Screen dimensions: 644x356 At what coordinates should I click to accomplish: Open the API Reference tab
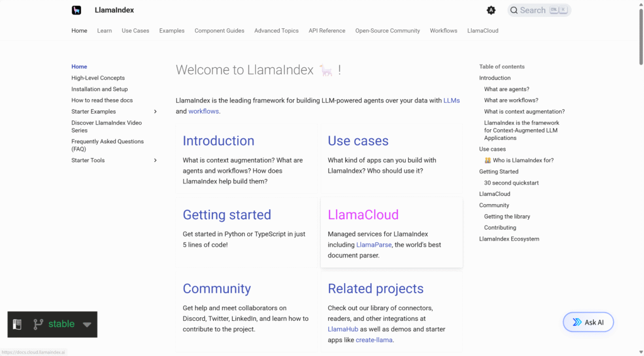tap(327, 31)
